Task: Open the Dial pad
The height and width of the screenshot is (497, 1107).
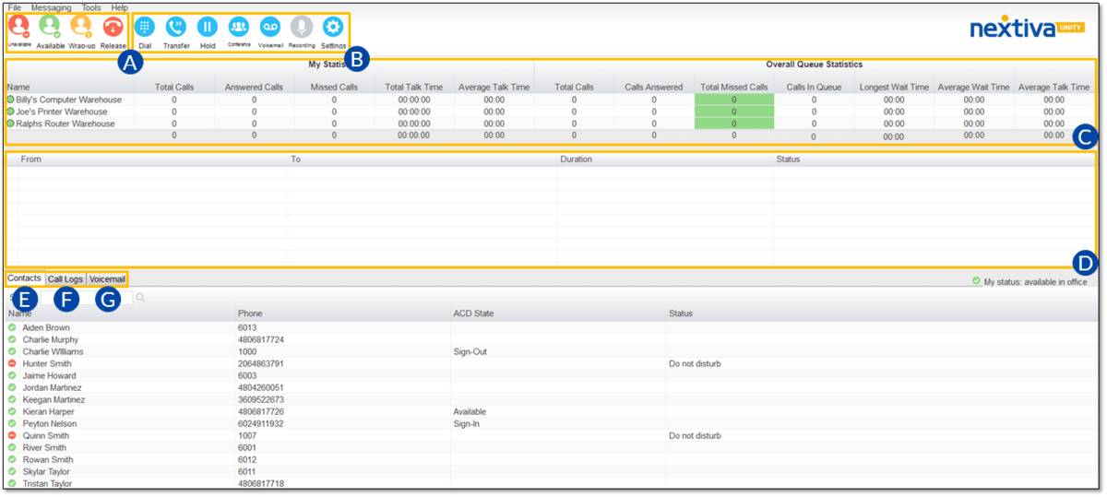Action: click(145, 28)
